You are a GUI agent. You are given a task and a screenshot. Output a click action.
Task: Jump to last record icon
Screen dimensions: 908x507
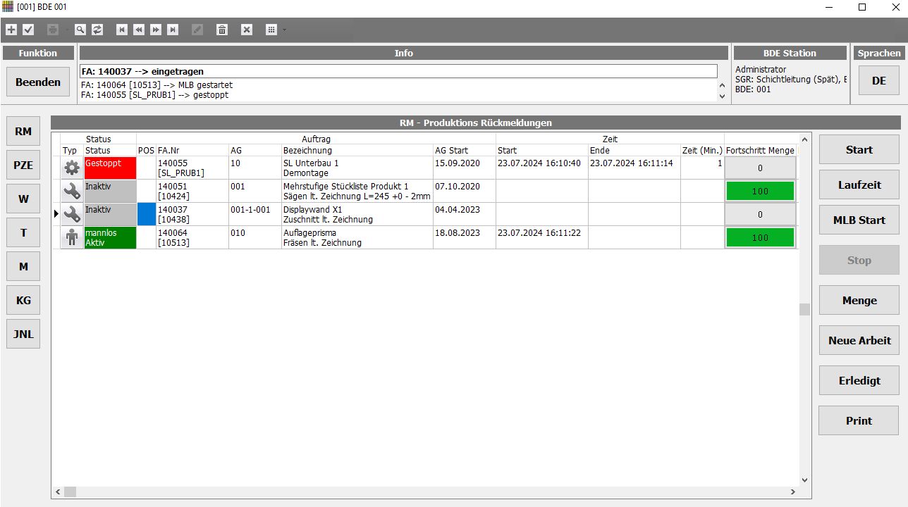[173, 30]
